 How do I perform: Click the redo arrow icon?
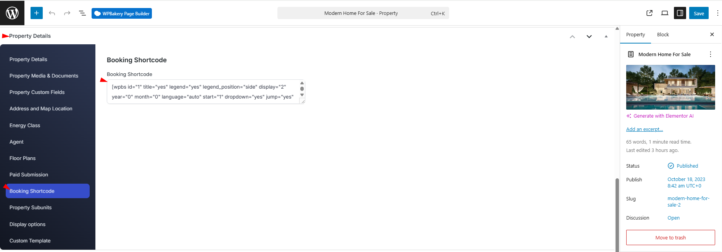pyautogui.click(x=67, y=13)
